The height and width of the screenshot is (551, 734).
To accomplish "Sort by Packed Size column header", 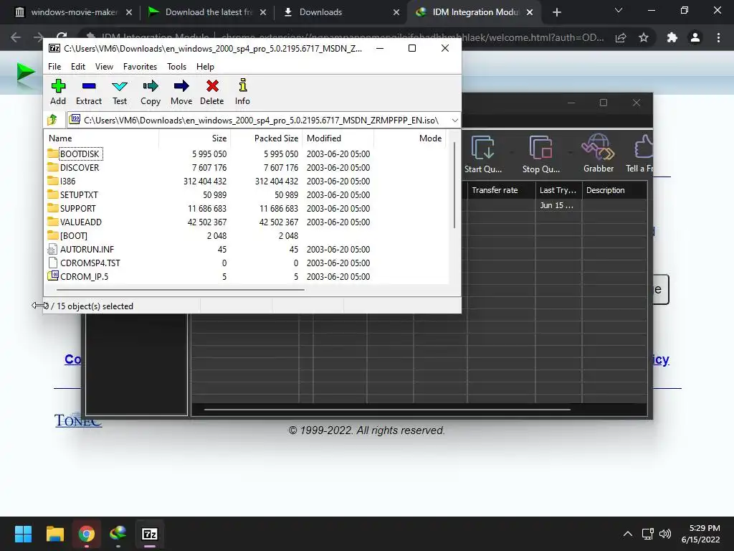I will tap(266, 138).
